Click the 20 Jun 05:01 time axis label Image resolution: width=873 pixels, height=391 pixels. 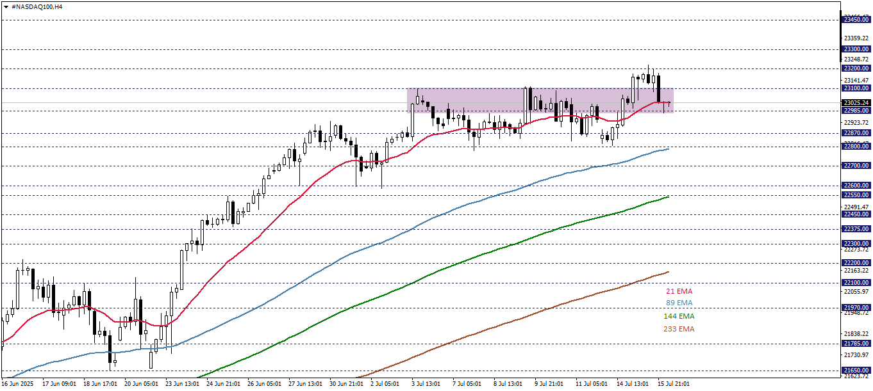coord(141,383)
